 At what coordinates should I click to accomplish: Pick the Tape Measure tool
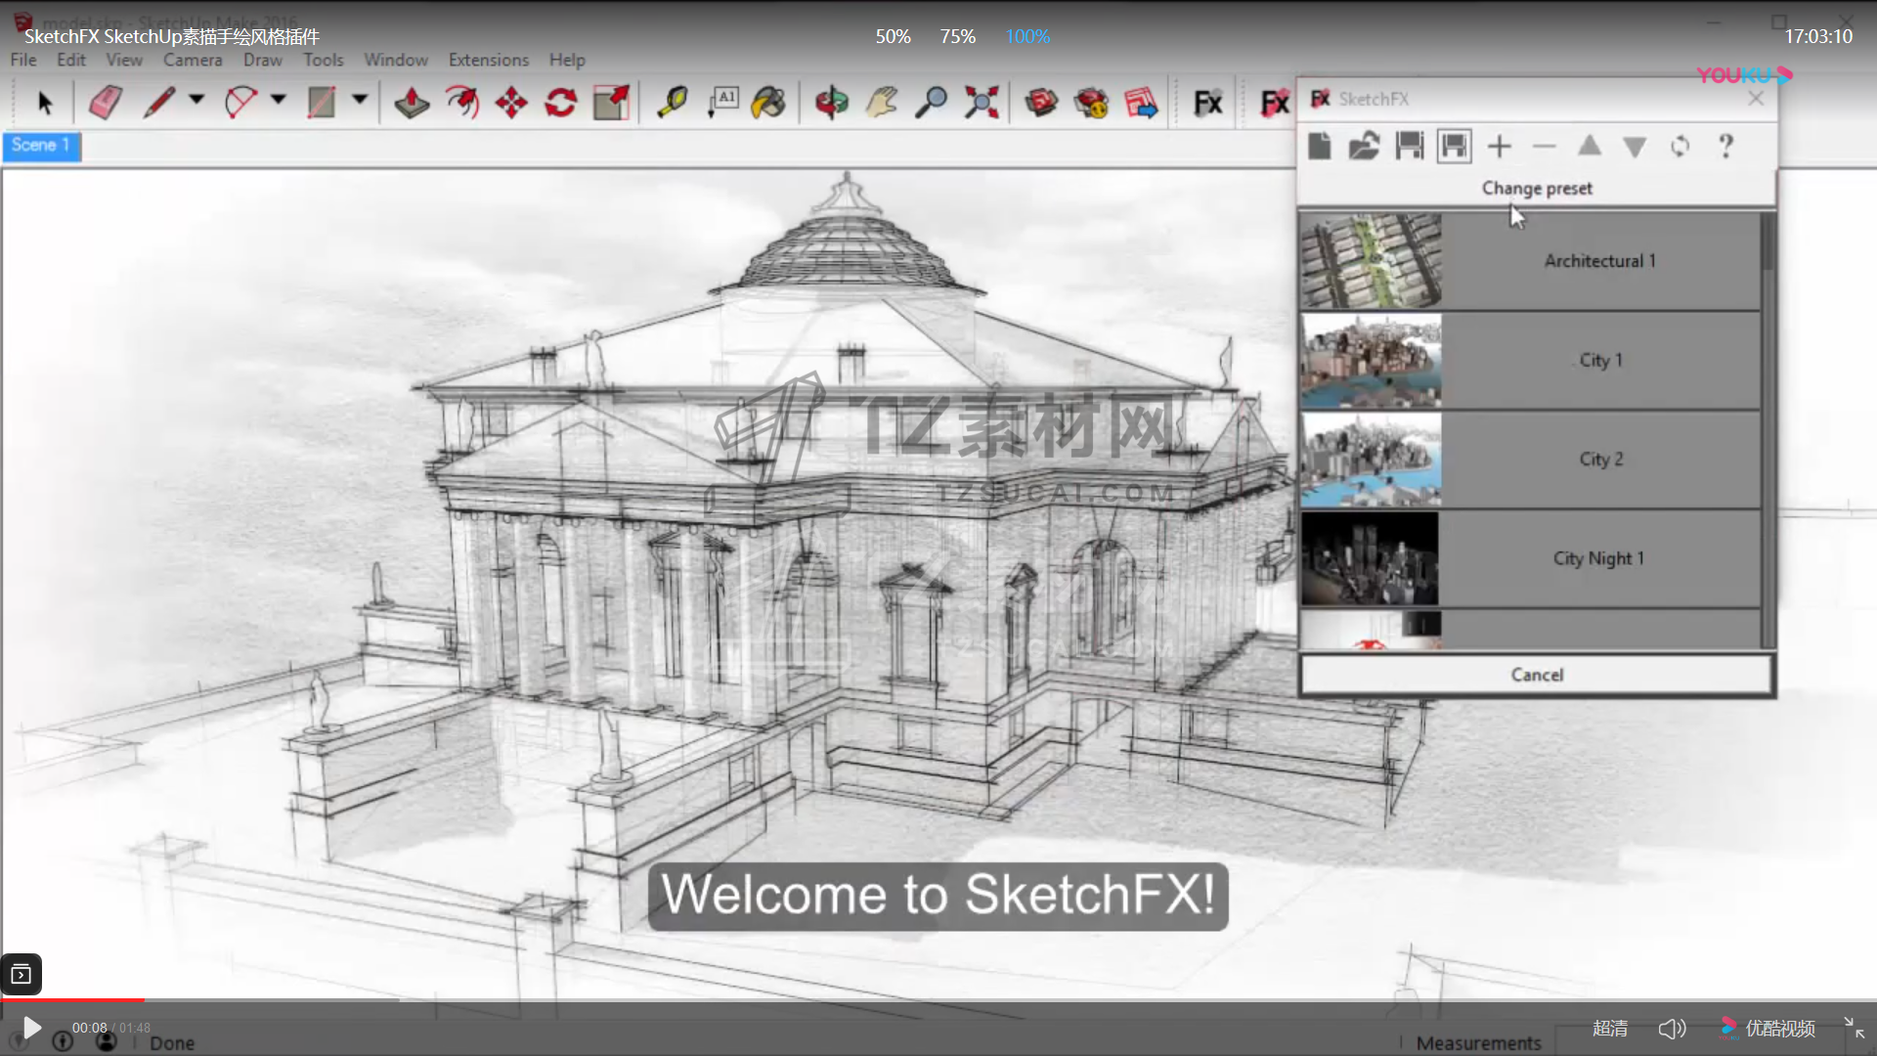[x=673, y=103]
